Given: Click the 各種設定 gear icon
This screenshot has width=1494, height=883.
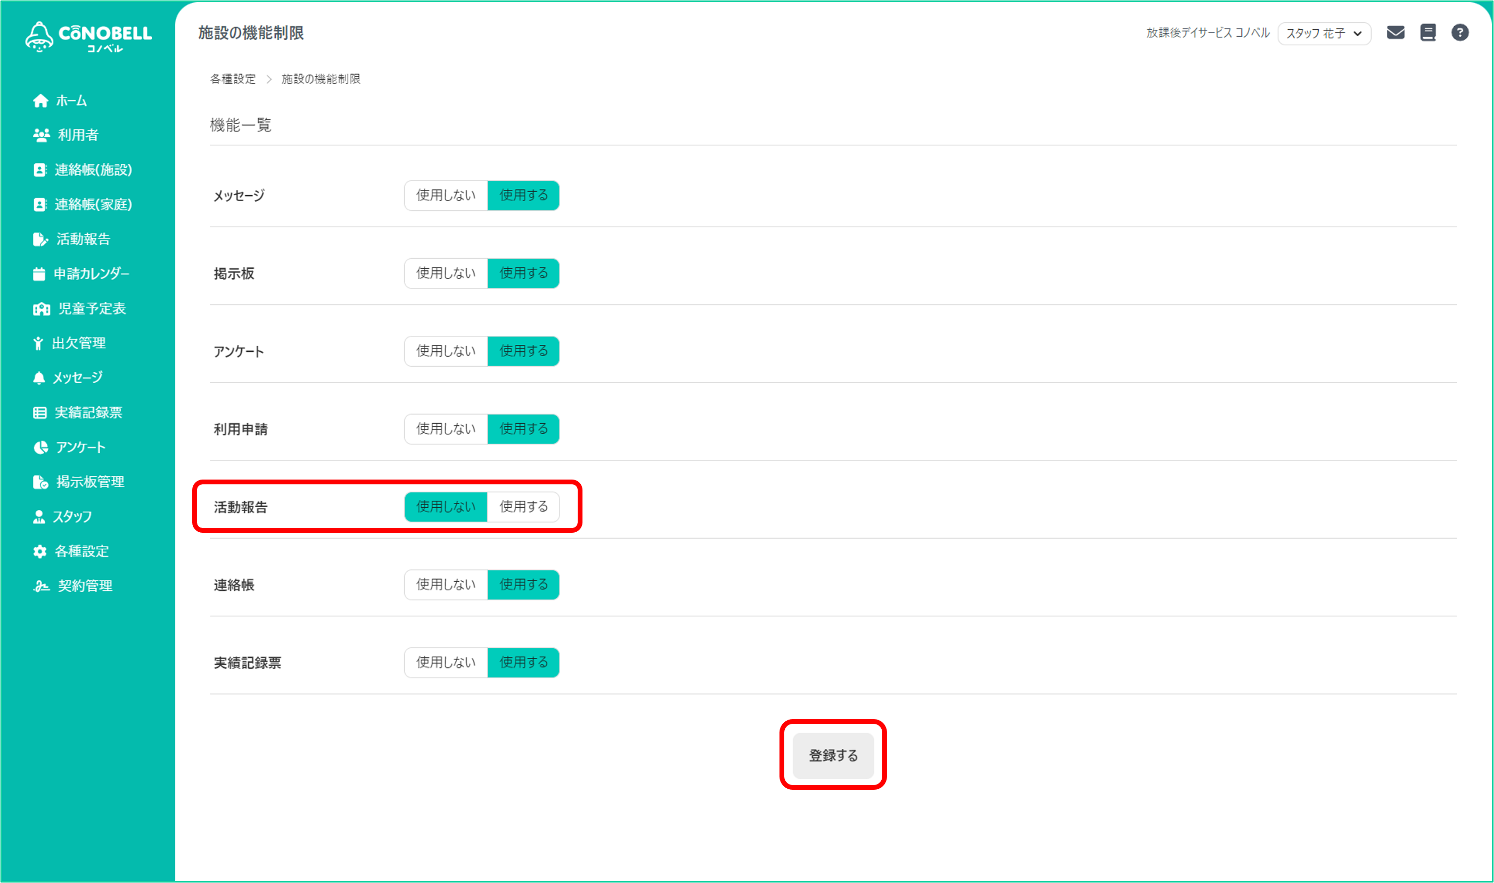Looking at the screenshot, I should pos(40,551).
